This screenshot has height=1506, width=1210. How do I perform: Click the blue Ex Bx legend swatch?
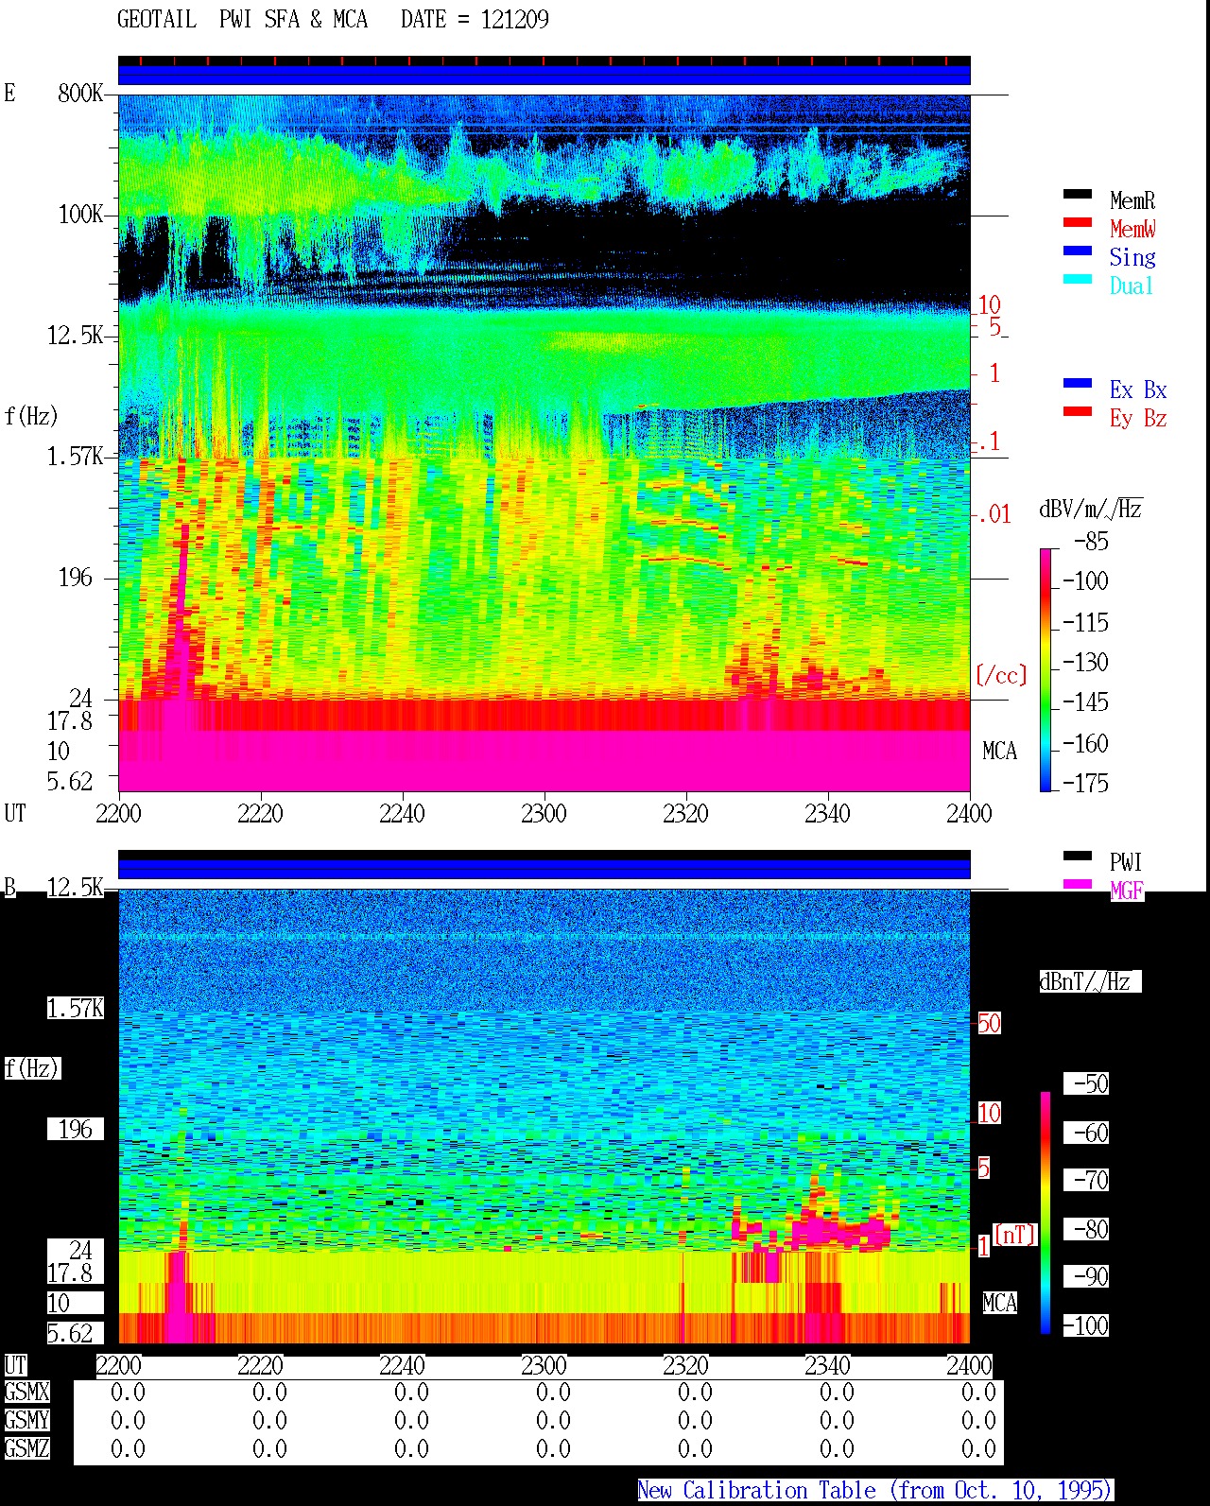1078,384
